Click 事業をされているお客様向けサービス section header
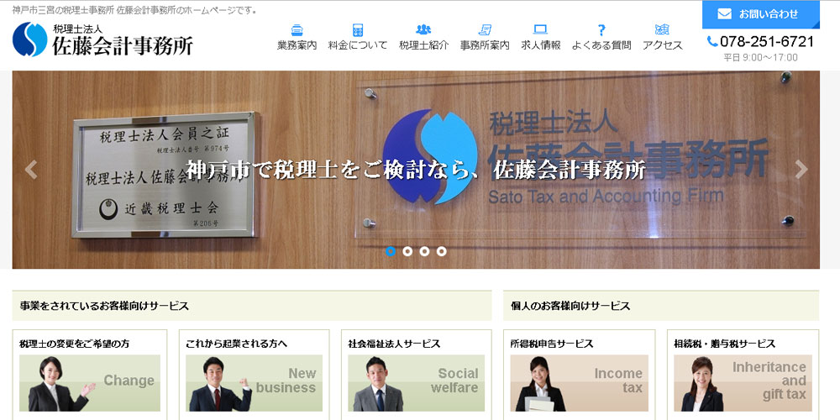The width and height of the screenshot is (840, 420). click(252, 306)
